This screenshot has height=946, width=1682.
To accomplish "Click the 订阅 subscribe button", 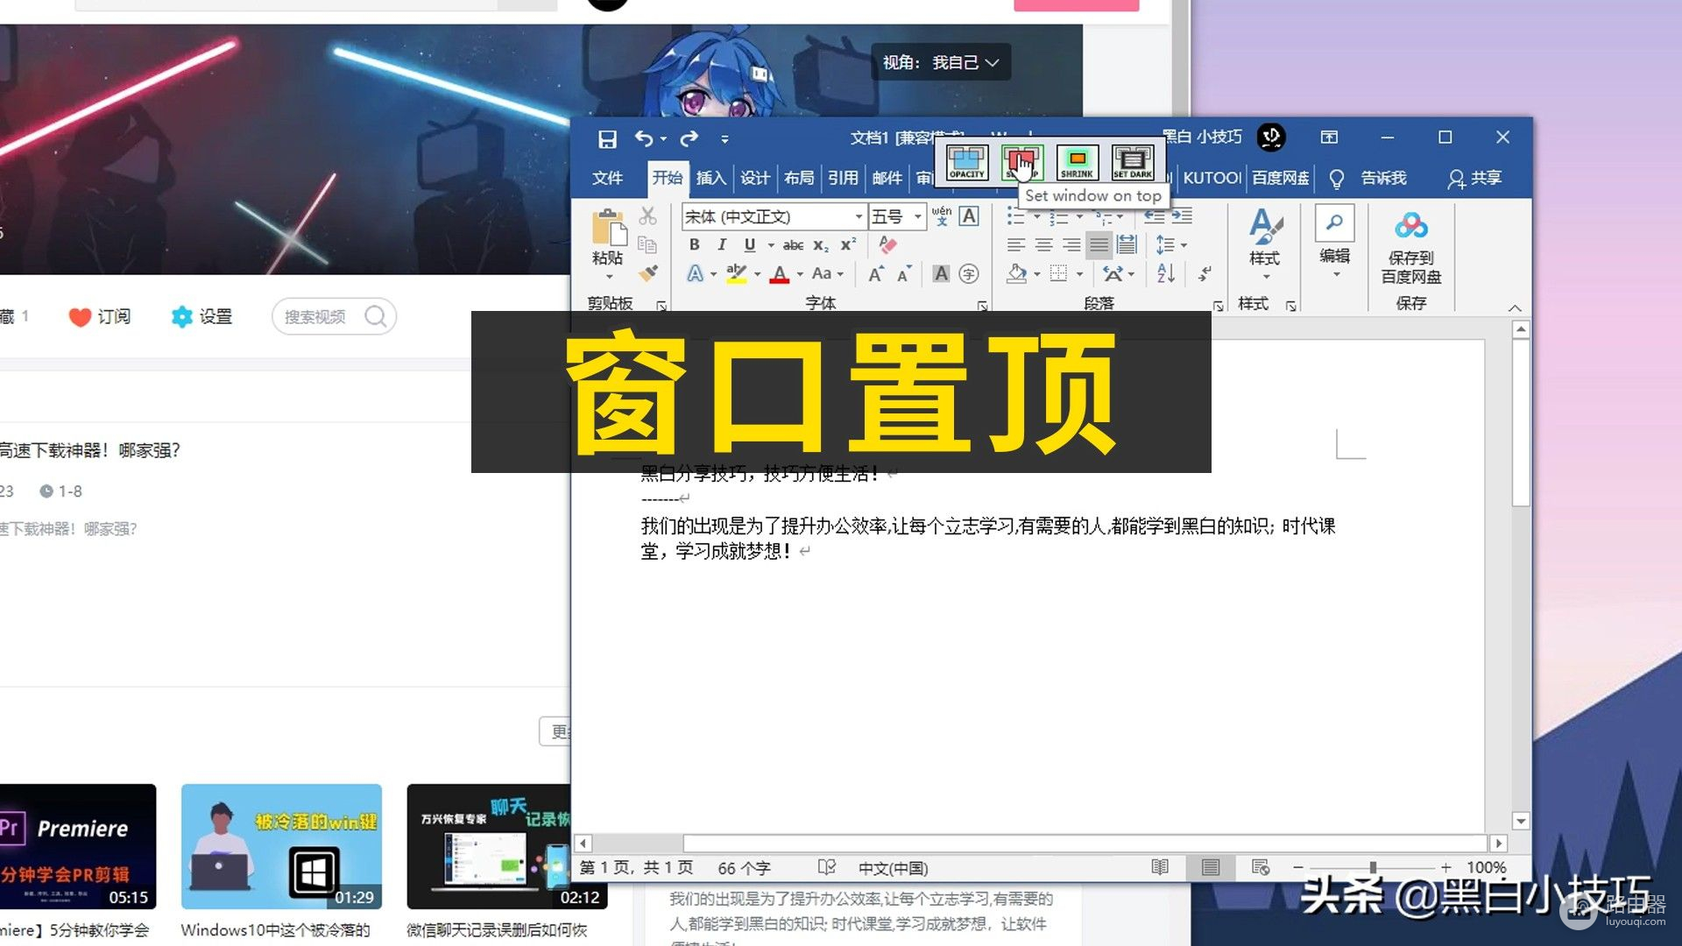I will click(x=100, y=316).
